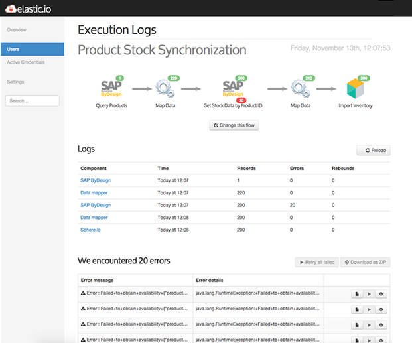Click warning triangle in second error row
This screenshot has height=343, width=412.
83,309
